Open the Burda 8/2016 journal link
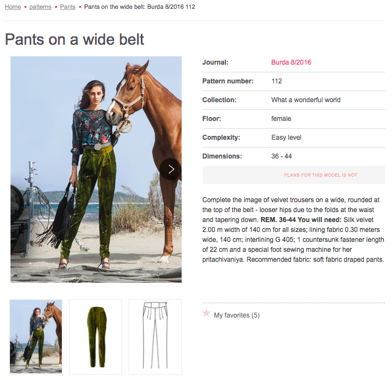Viewport: 392px width, 380px height. pyautogui.click(x=291, y=62)
